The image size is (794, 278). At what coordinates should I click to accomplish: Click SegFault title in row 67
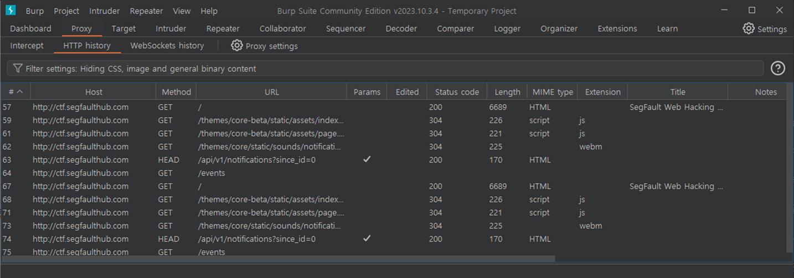click(676, 187)
